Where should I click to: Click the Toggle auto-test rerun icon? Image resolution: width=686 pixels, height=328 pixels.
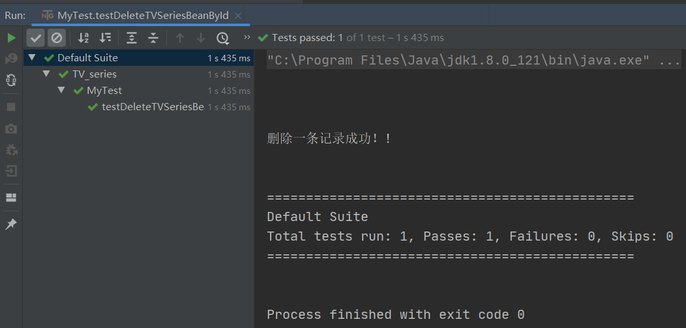pos(11,80)
